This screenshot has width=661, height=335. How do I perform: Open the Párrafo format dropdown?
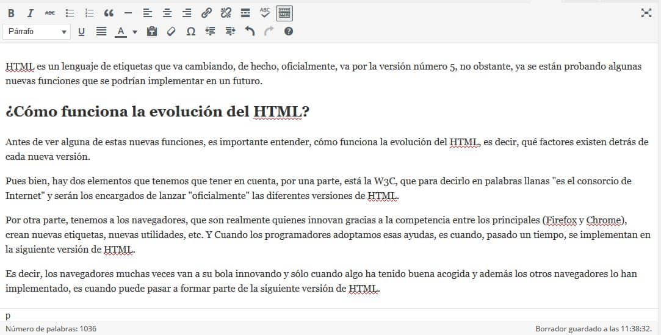37,32
